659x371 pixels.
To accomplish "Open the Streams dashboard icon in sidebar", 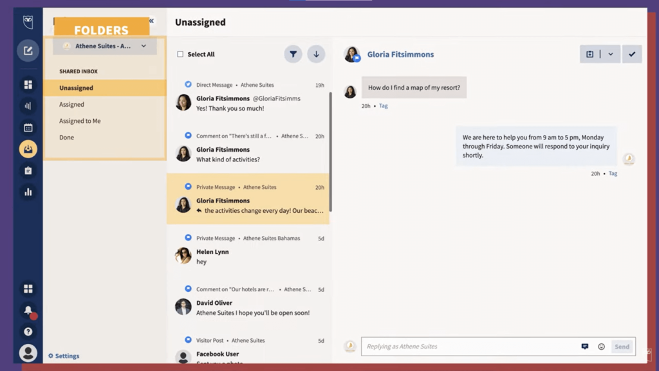I will click(x=28, y=85).
